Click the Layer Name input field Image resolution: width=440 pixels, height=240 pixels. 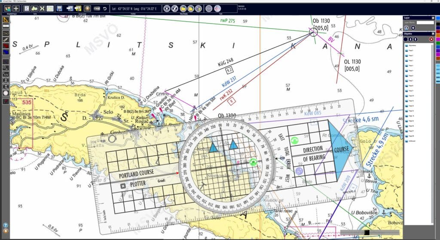click(425, 22)
